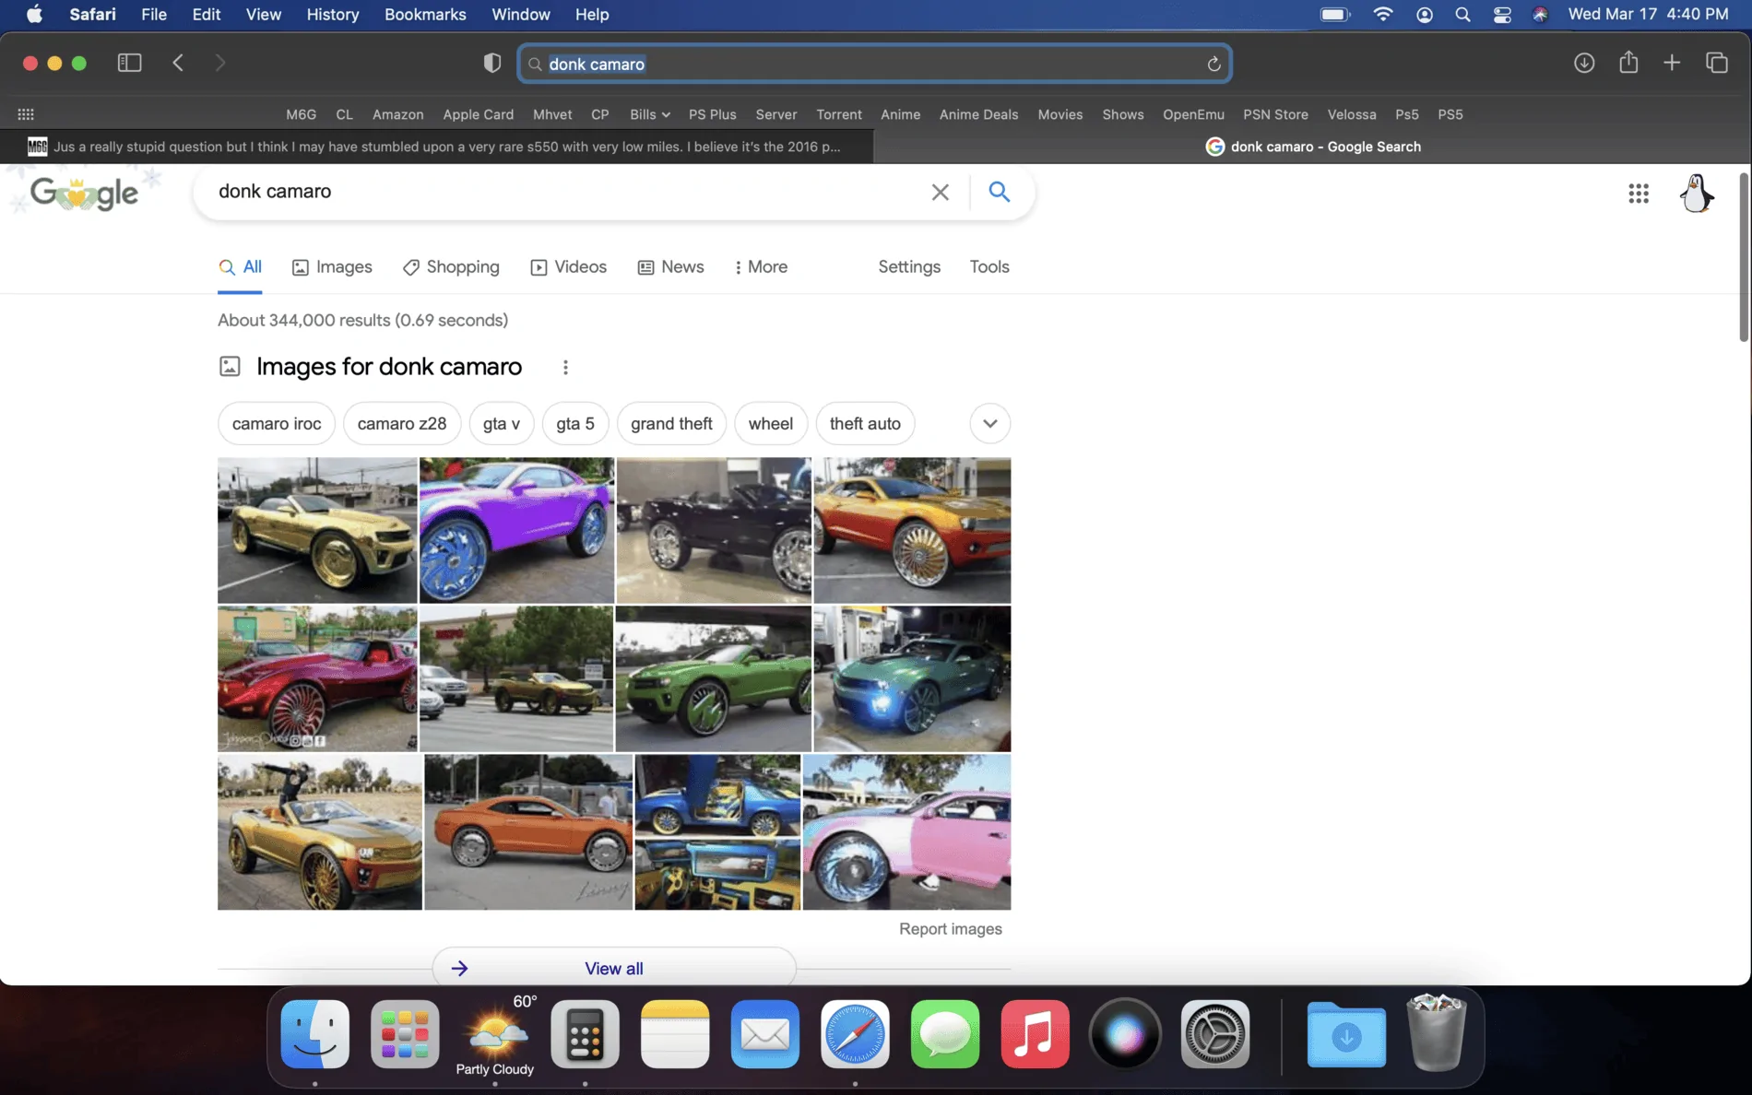
Task: Open the purple Camaro thumbnail
Action: coord(516,530)
